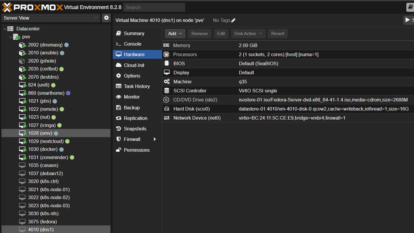
Task: Collapse the Datacenter tree node
Action: (x=5, y=29)
